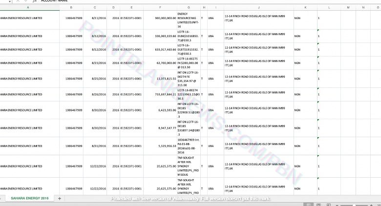The image size is (381, 206).
Task: Switch to Page Layout view
Action: (x=318, y=205)
